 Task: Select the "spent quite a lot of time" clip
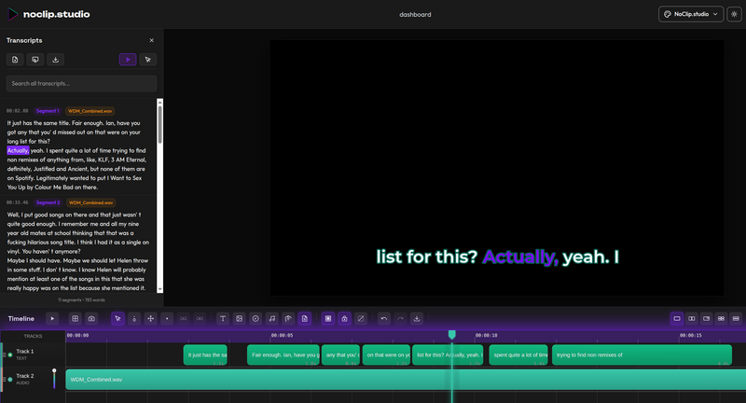click(x=518, y=354)
